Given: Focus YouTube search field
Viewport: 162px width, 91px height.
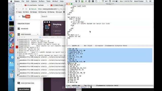Looking at the screenshot, I should coord(53,16).
